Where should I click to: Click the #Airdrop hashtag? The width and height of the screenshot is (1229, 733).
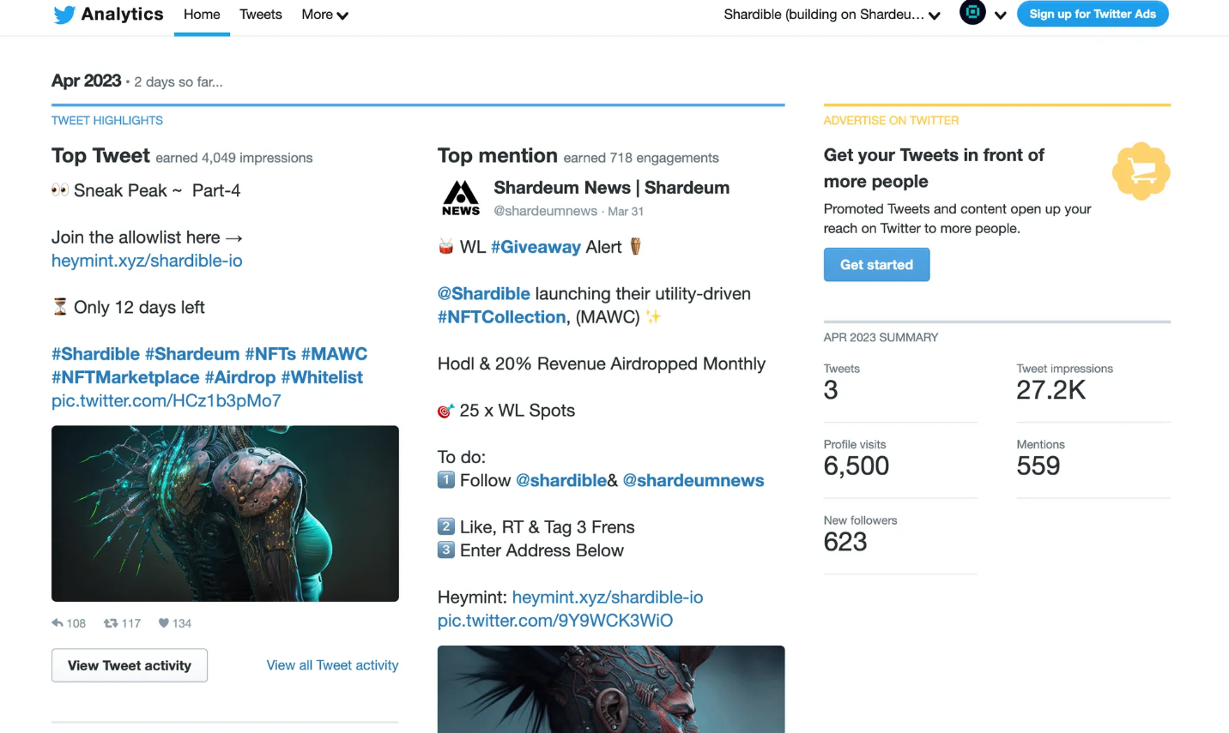240,377
